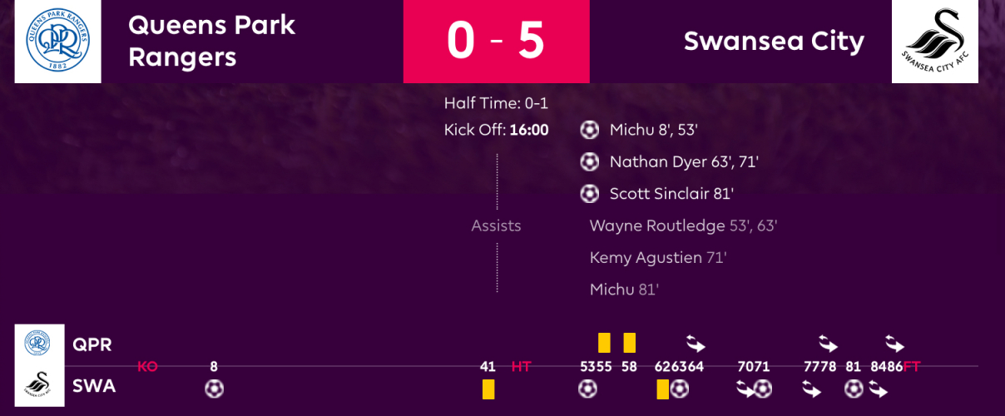Click Swansea's 41st minute yellow card marker
Viewport: 1005px width, 416px height.
[488, 389]
